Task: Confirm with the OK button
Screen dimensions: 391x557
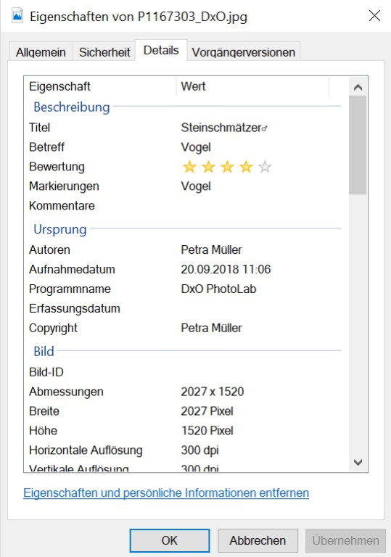Action: [x=170, y=540]
